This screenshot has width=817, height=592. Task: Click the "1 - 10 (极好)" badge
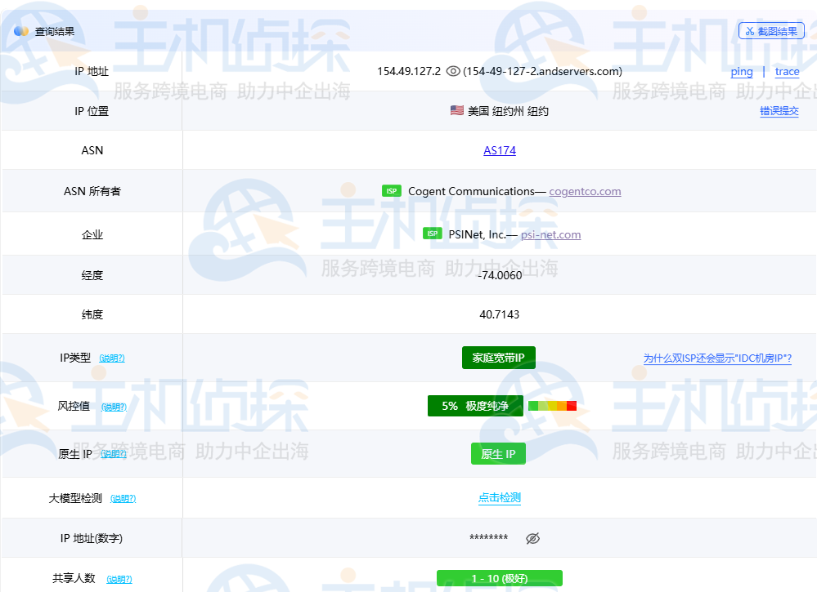(x=499, y=578)
